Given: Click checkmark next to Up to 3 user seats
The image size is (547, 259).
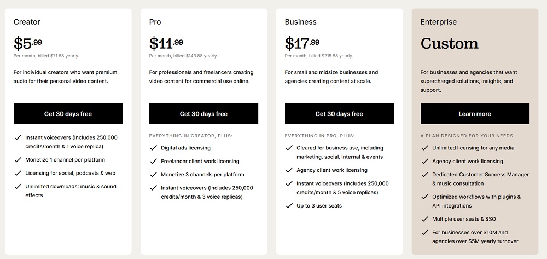Looking at the screenshot, I should (289, 206).
